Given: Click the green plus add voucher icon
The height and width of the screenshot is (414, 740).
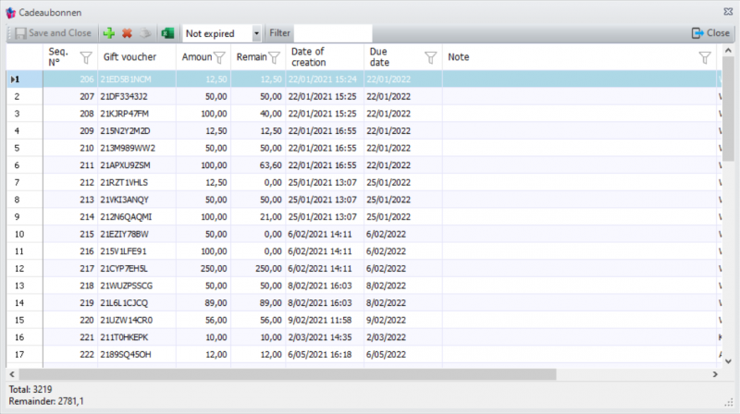Looking at the screenshot, I should [109, 33].
